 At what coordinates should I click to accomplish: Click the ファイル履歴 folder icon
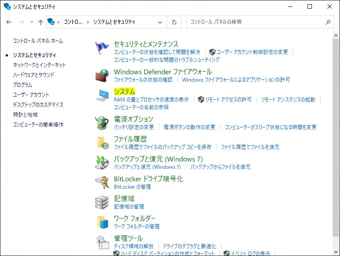click(x=102, y=142)
